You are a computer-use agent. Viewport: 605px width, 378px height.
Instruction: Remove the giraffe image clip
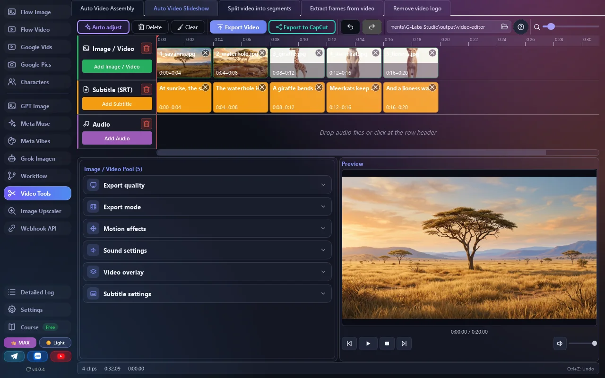click(x=319, y=53)
